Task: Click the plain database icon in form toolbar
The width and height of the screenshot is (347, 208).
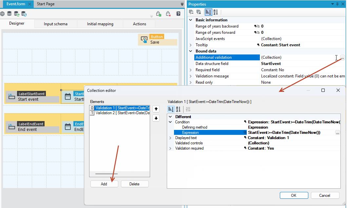Action: [x=9, y=14]
